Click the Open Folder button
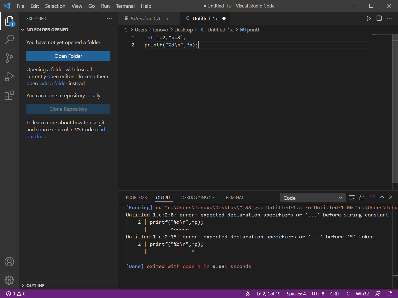The image size is (398, 298). (68, 56)
